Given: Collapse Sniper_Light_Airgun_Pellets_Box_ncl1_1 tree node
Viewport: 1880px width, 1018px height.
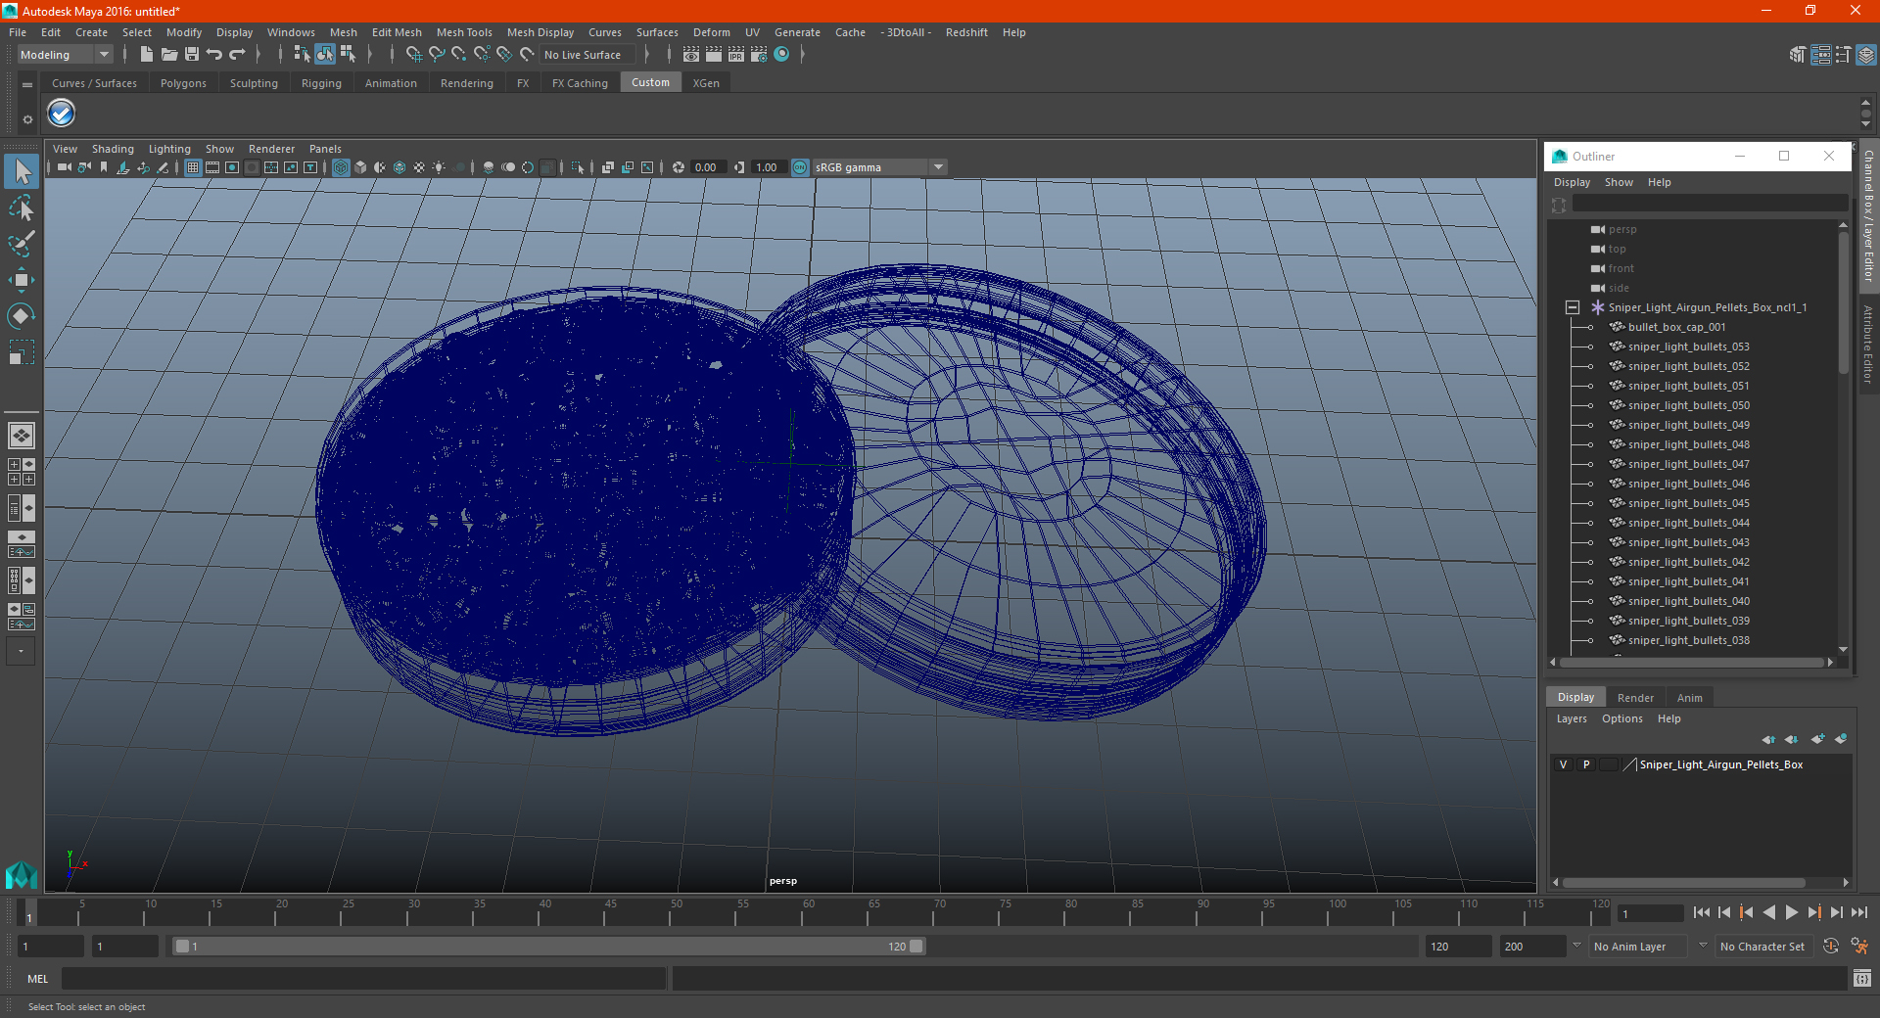Looking at the screenshot, I should pos(1573,307).
